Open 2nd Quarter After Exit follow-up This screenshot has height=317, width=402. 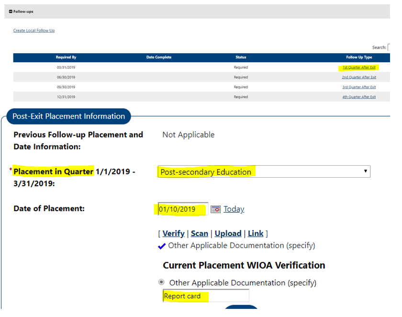pos(359,77)
